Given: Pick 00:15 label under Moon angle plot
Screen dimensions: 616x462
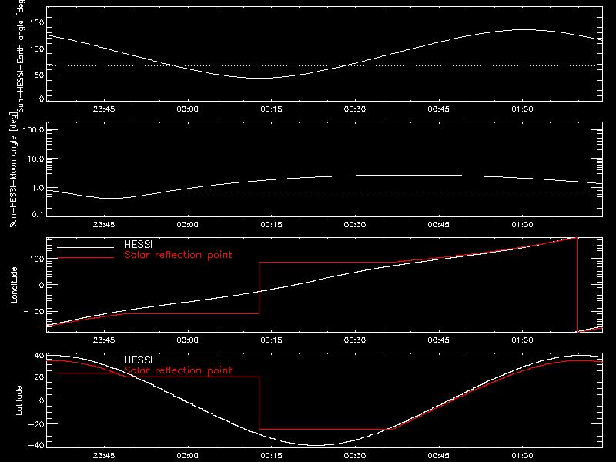Looking at the screenshot, I should (x=271, y=225).
